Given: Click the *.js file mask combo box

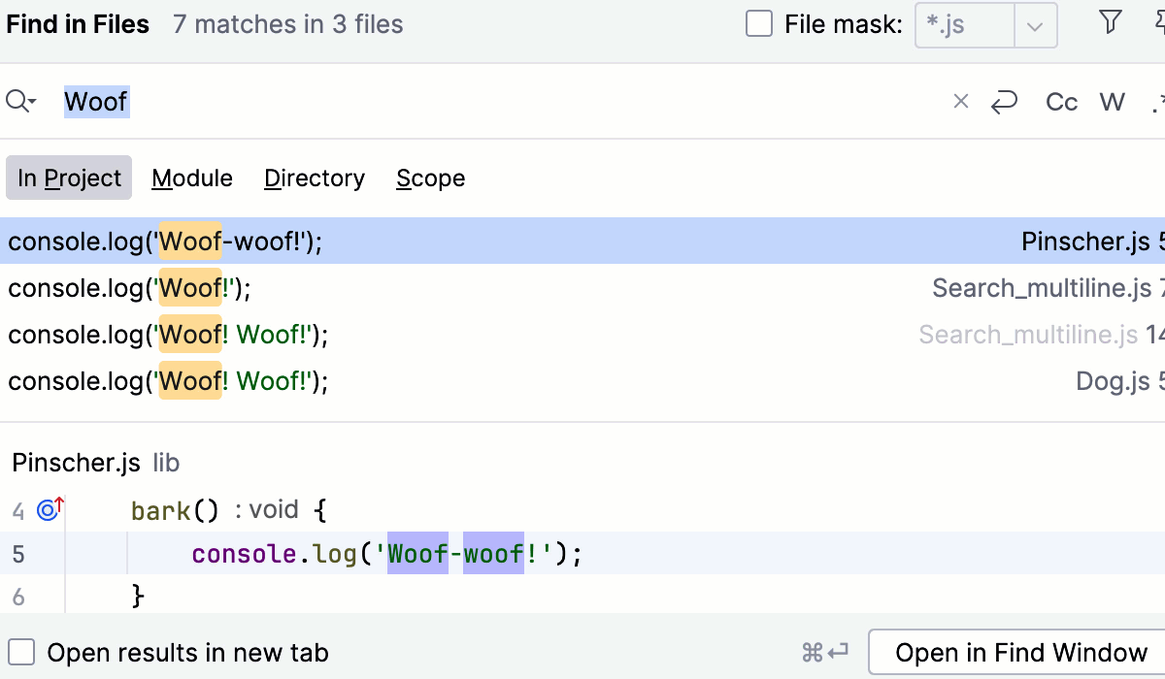Looking at the screenshot, I should [x=963, y=26].
